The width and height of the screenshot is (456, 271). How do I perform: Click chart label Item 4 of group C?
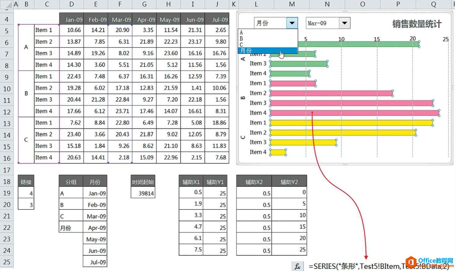point(258,152)
